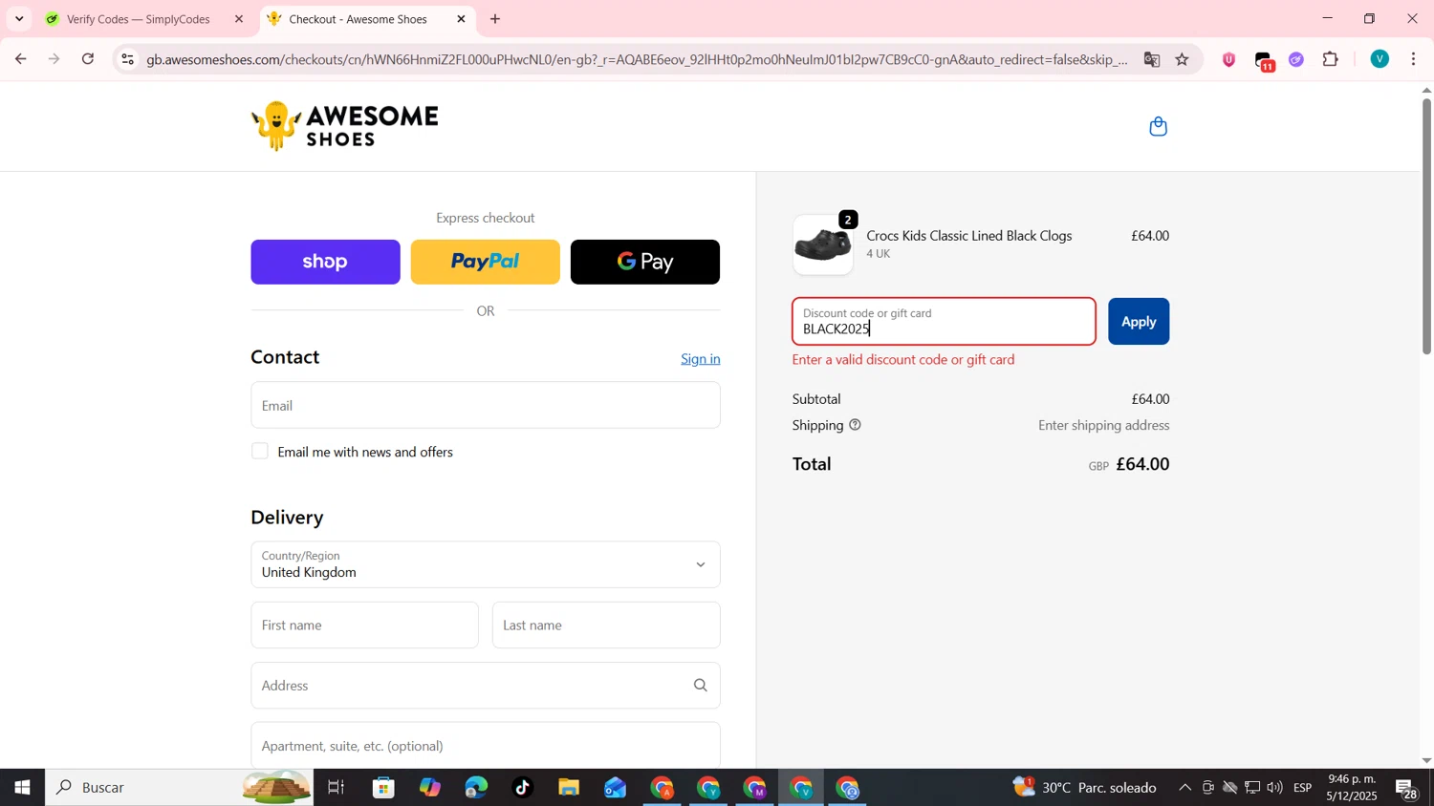Open the Windows Start menu
This screenshot has width=1434, height=806.
pos(22,788)
